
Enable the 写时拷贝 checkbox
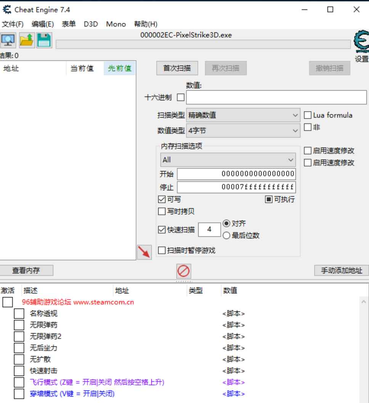(x=162, y=211)
